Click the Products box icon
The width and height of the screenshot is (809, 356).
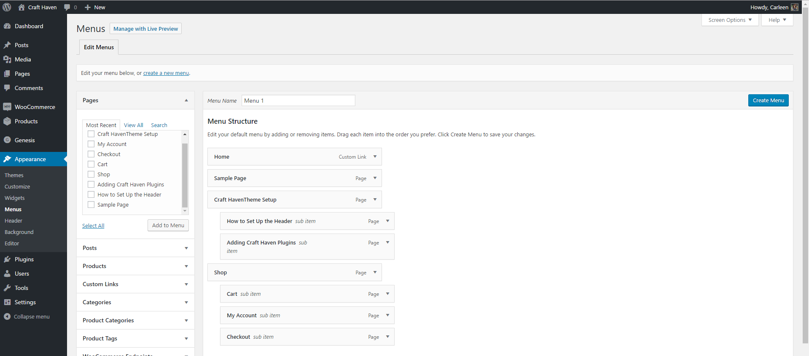pos(7,121)
